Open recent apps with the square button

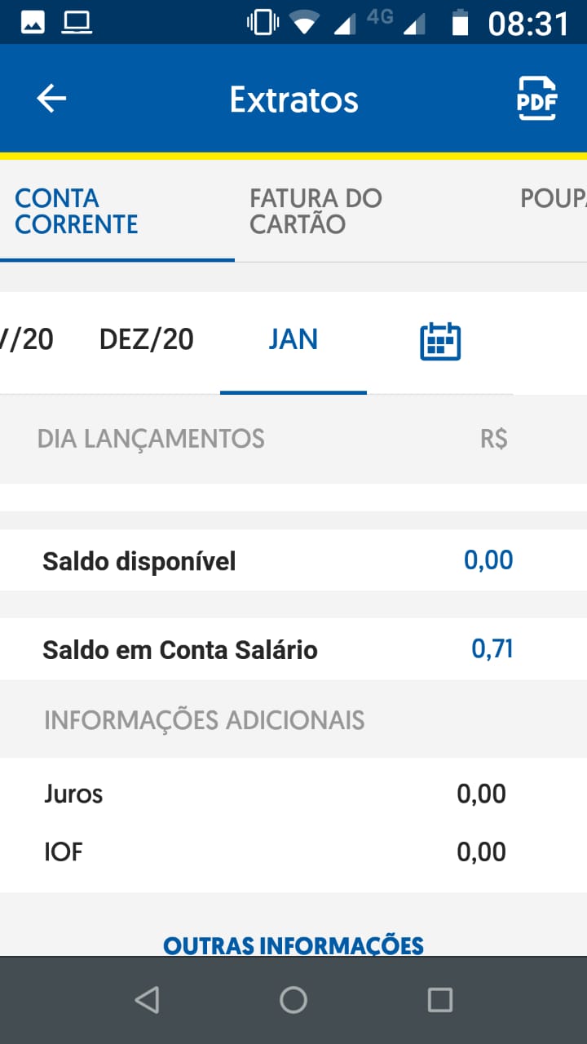(x=440, y=1000)
